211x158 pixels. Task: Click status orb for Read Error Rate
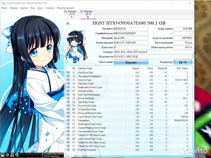(x=68, y=73)
